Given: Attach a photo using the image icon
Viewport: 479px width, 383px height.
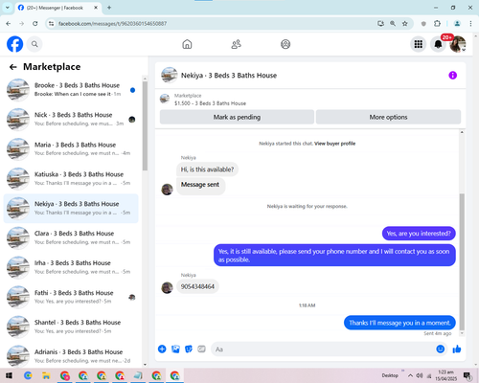Looking at the screenshot, I should 175,349.
